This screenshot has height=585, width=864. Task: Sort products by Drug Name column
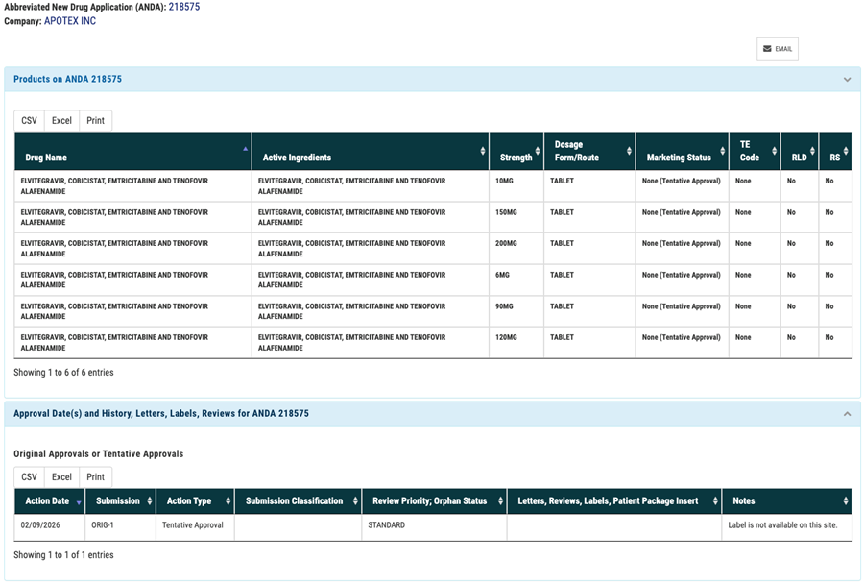tap(132, 152)
